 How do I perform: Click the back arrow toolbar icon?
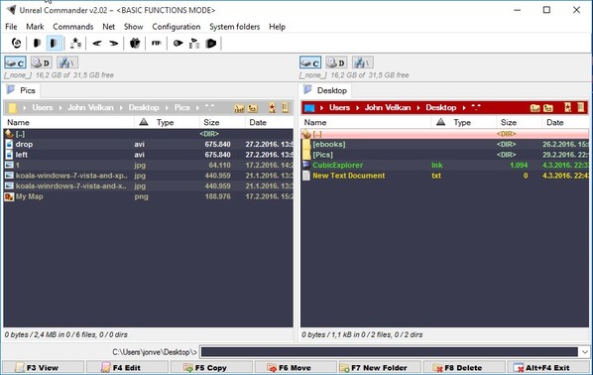[97, 43]
